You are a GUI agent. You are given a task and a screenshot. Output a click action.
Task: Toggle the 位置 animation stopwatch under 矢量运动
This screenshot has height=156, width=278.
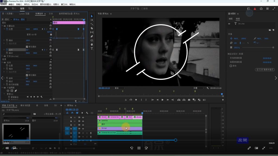pos(8,29)
